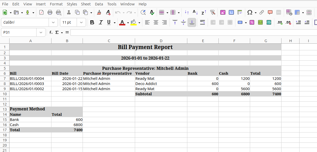Select column D header
Screen dimensions: 317x152
[x=161, y=41]
